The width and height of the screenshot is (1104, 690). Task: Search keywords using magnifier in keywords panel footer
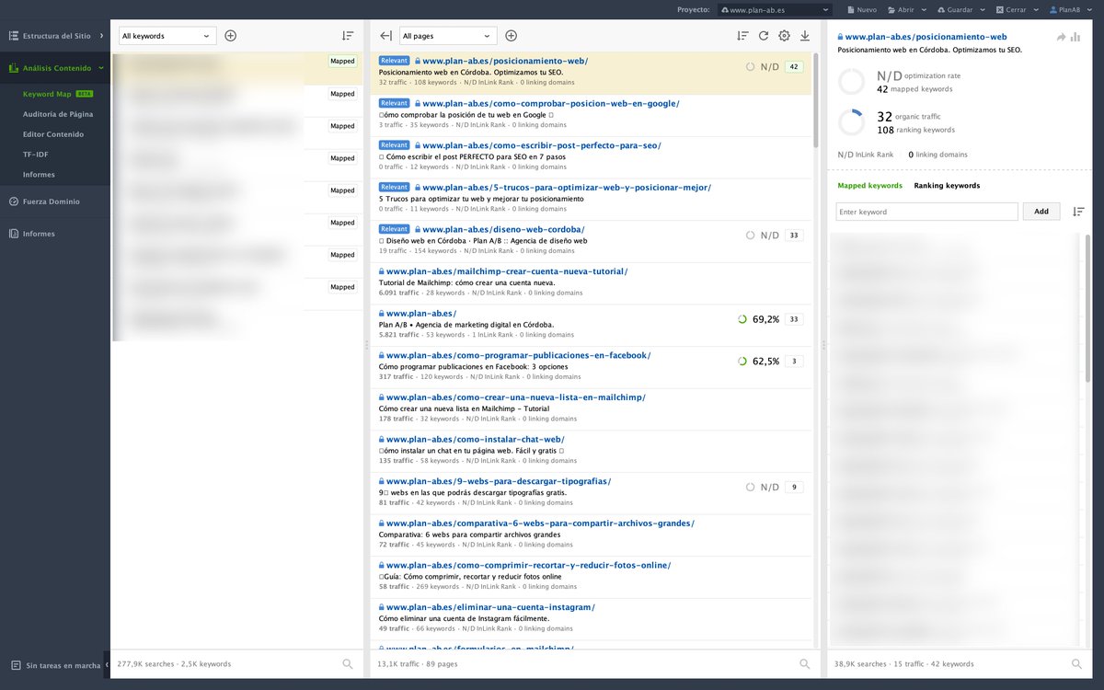pos(348,663)
